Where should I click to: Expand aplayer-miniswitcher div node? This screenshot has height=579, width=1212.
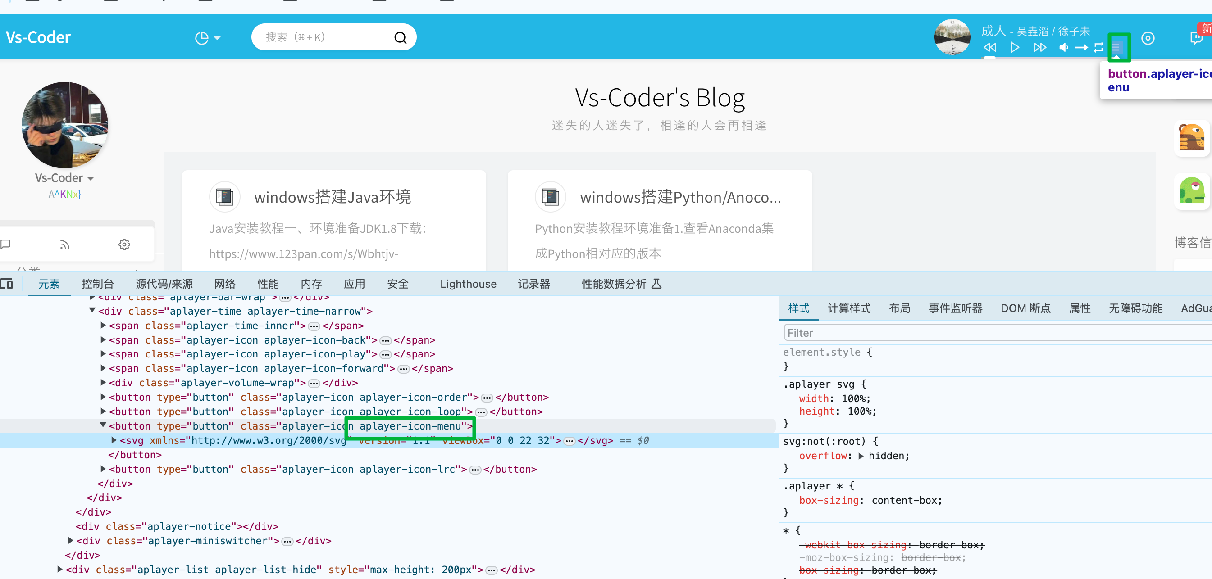[71, 540]
